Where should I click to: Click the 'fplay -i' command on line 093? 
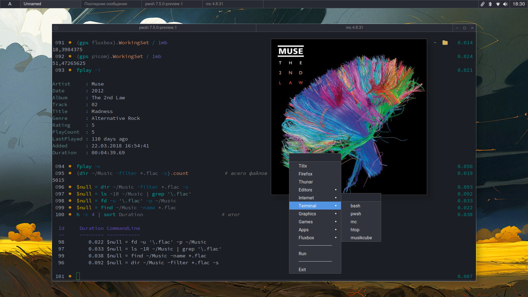tap(88, 70)
